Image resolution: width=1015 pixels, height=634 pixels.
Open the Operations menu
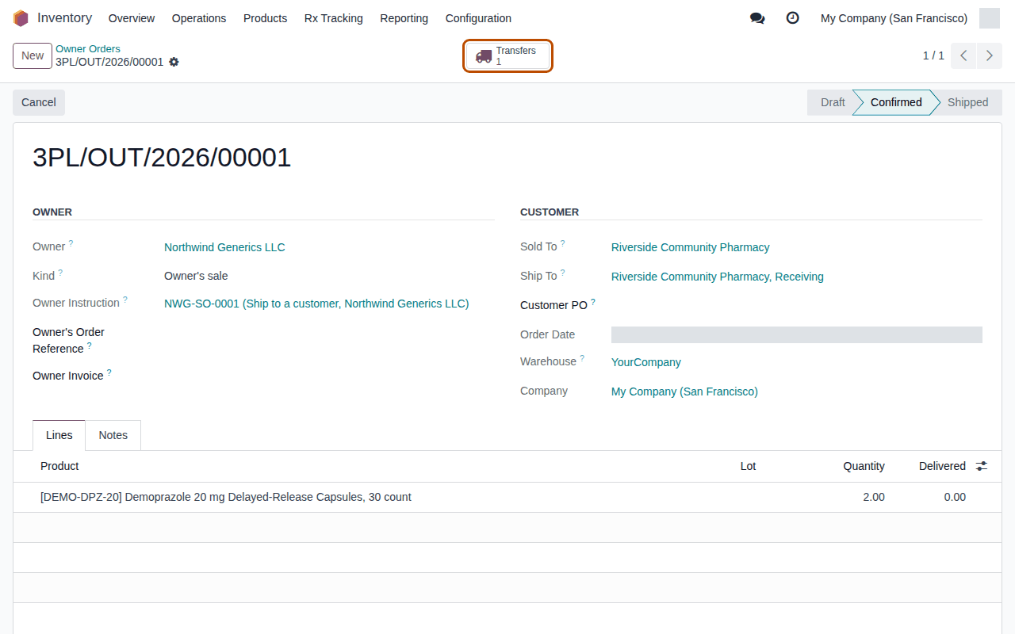(199, 18)
